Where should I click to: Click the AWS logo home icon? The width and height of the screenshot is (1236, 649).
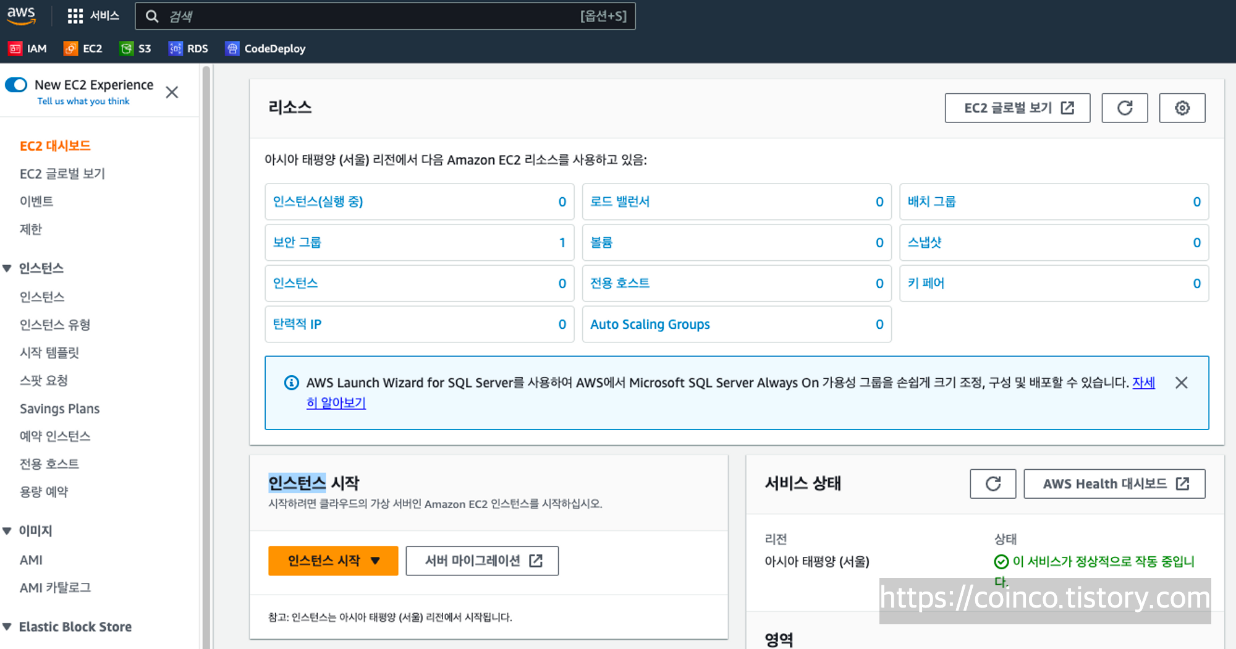point(21,15)
